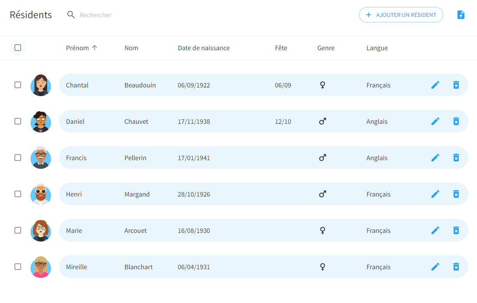The width and height of the screenshot is (477, 303).
Task: Sort residents by Date de naissance
Action: coord(203,48)
